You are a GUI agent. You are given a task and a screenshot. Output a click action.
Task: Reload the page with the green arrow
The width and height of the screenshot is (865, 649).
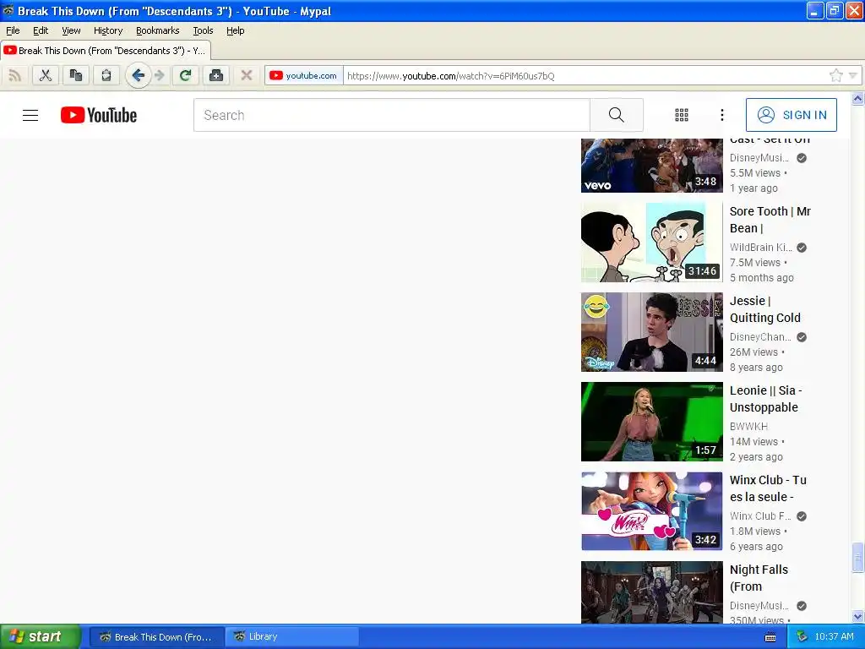[x=185, y=75]
